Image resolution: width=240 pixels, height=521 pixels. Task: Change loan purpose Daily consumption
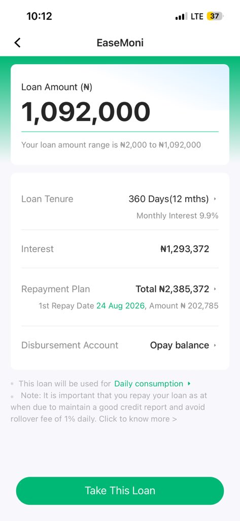(149, 384)
